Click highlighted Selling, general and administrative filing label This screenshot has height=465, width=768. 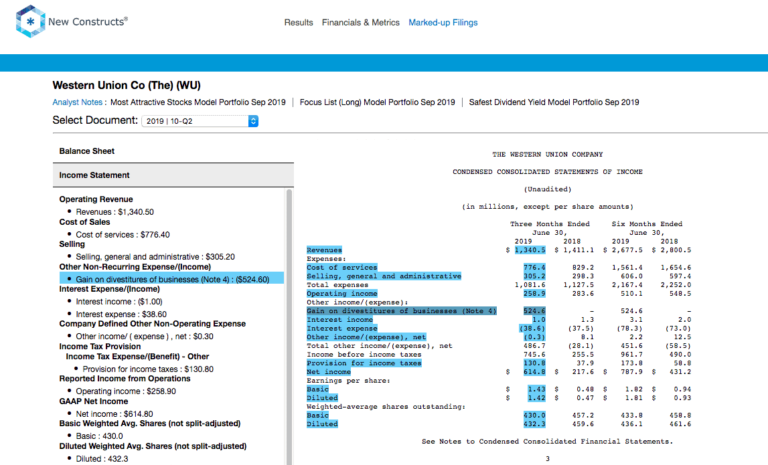point(384,276)
